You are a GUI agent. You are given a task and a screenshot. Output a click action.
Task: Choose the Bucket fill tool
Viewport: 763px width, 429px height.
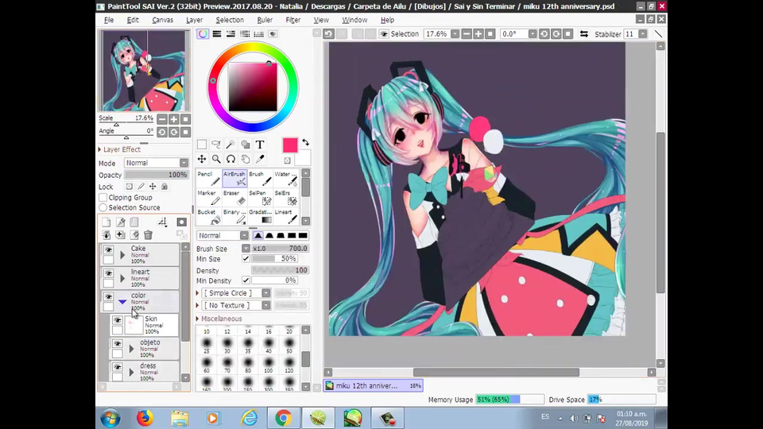coord(209,216)
